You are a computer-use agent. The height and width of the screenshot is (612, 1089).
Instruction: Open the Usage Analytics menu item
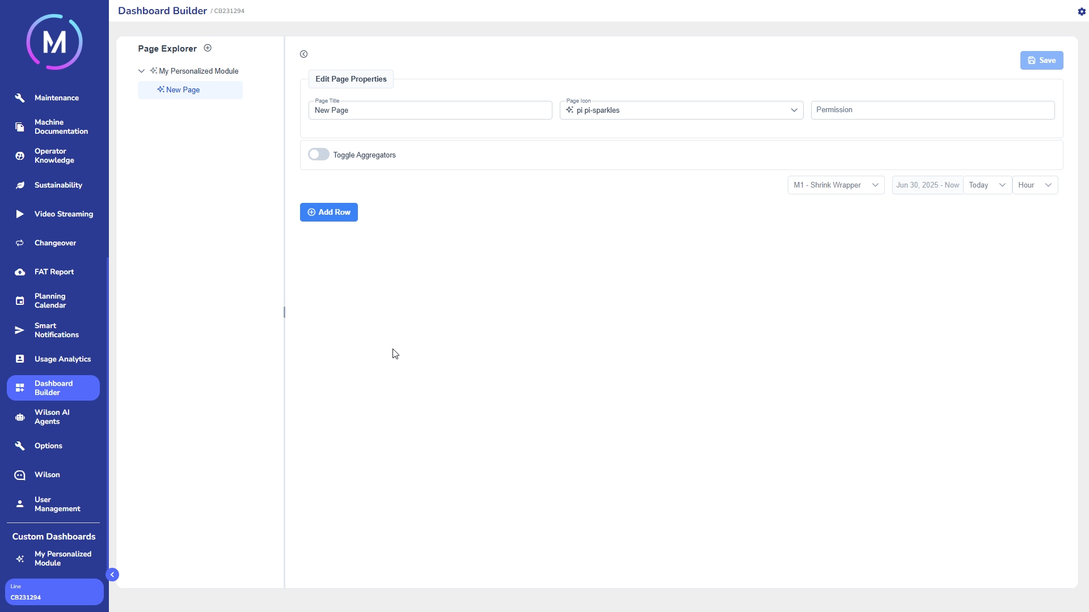coord(62,359)
